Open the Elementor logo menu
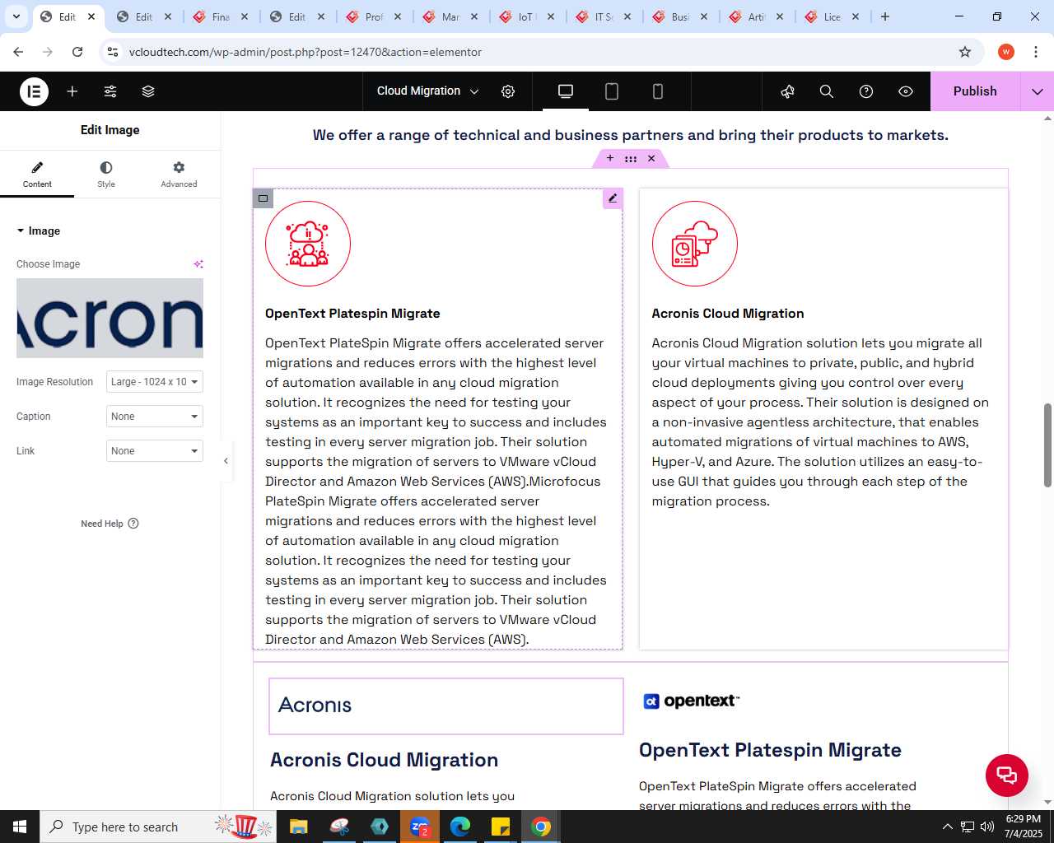 (34, 91)
